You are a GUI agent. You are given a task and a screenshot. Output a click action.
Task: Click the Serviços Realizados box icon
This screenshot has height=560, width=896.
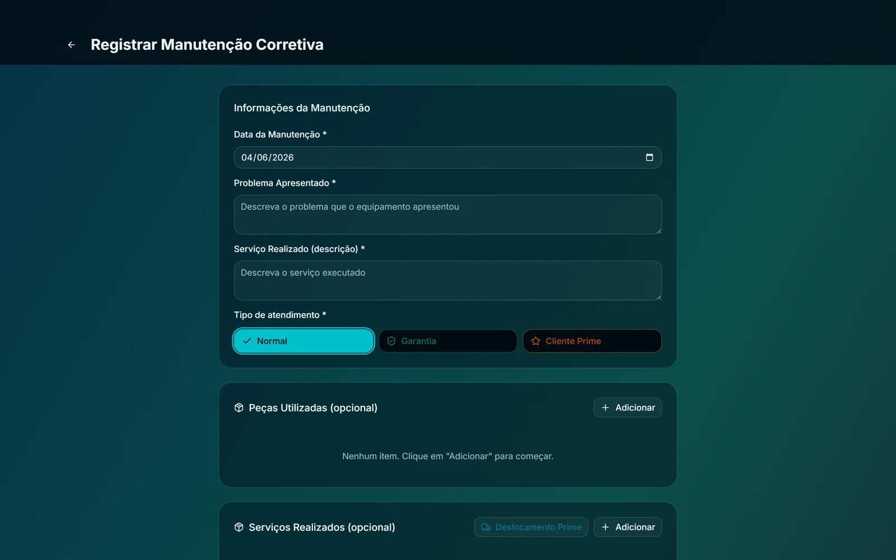click(x=239, y=527)
